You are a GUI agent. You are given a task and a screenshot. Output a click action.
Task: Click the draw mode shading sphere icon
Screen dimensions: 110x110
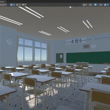pyautogui.click(x=84, y=5)
